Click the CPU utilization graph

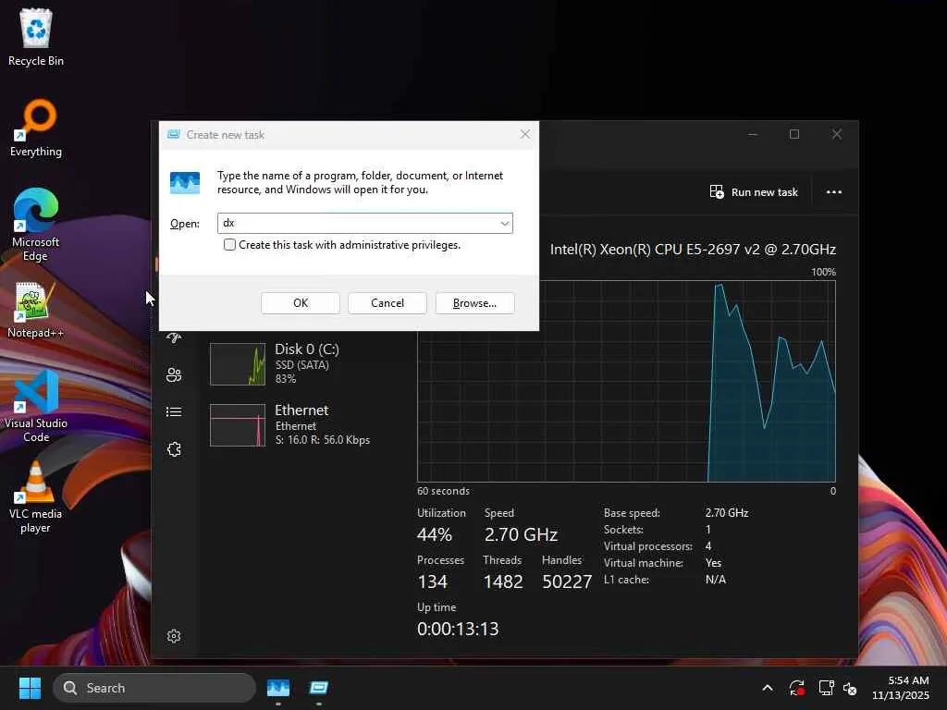pos(626,381)
